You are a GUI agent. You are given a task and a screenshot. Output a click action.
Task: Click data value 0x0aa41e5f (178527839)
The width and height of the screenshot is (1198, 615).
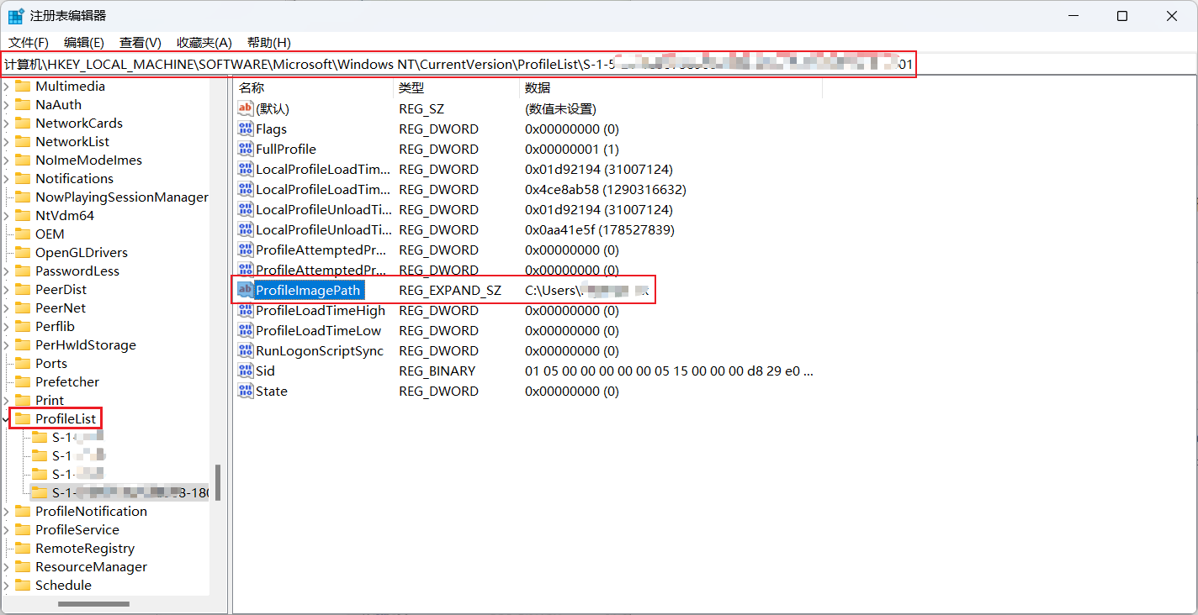click(x=600, y=229)
